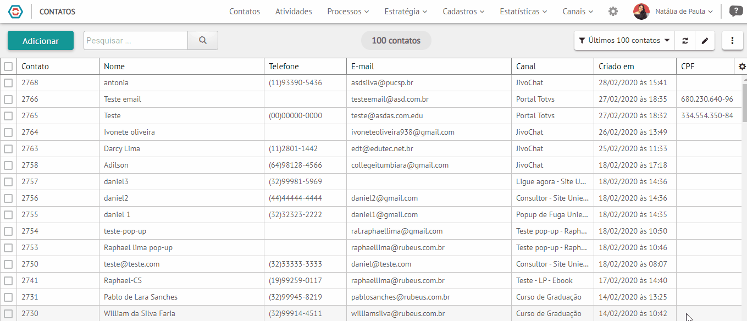Select checkbox for contact 2756

pyautogui.click(x=8, y=198)
